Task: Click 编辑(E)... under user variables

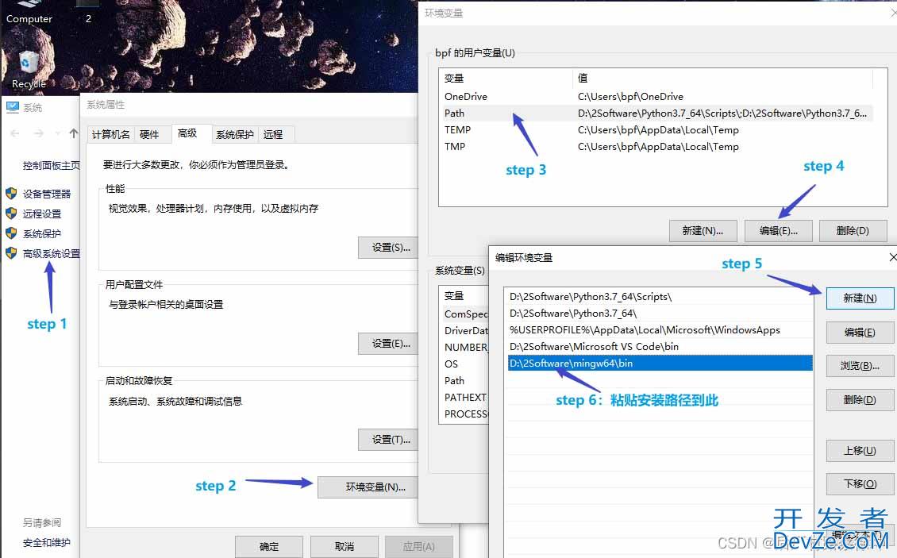Action: [778, 231]
